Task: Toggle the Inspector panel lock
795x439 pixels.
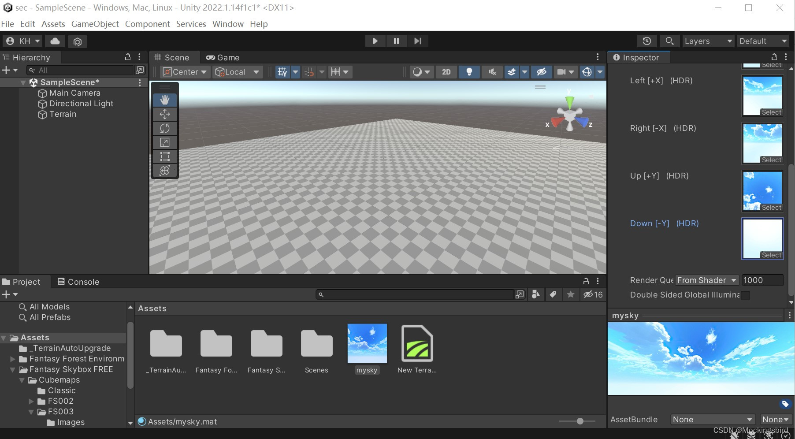Action: [x=774, y=57]
